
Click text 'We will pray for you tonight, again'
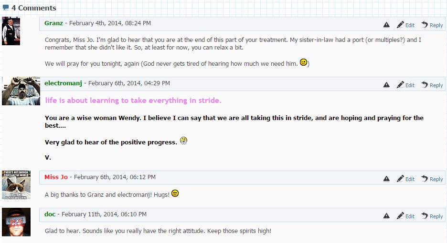(92, 64)
